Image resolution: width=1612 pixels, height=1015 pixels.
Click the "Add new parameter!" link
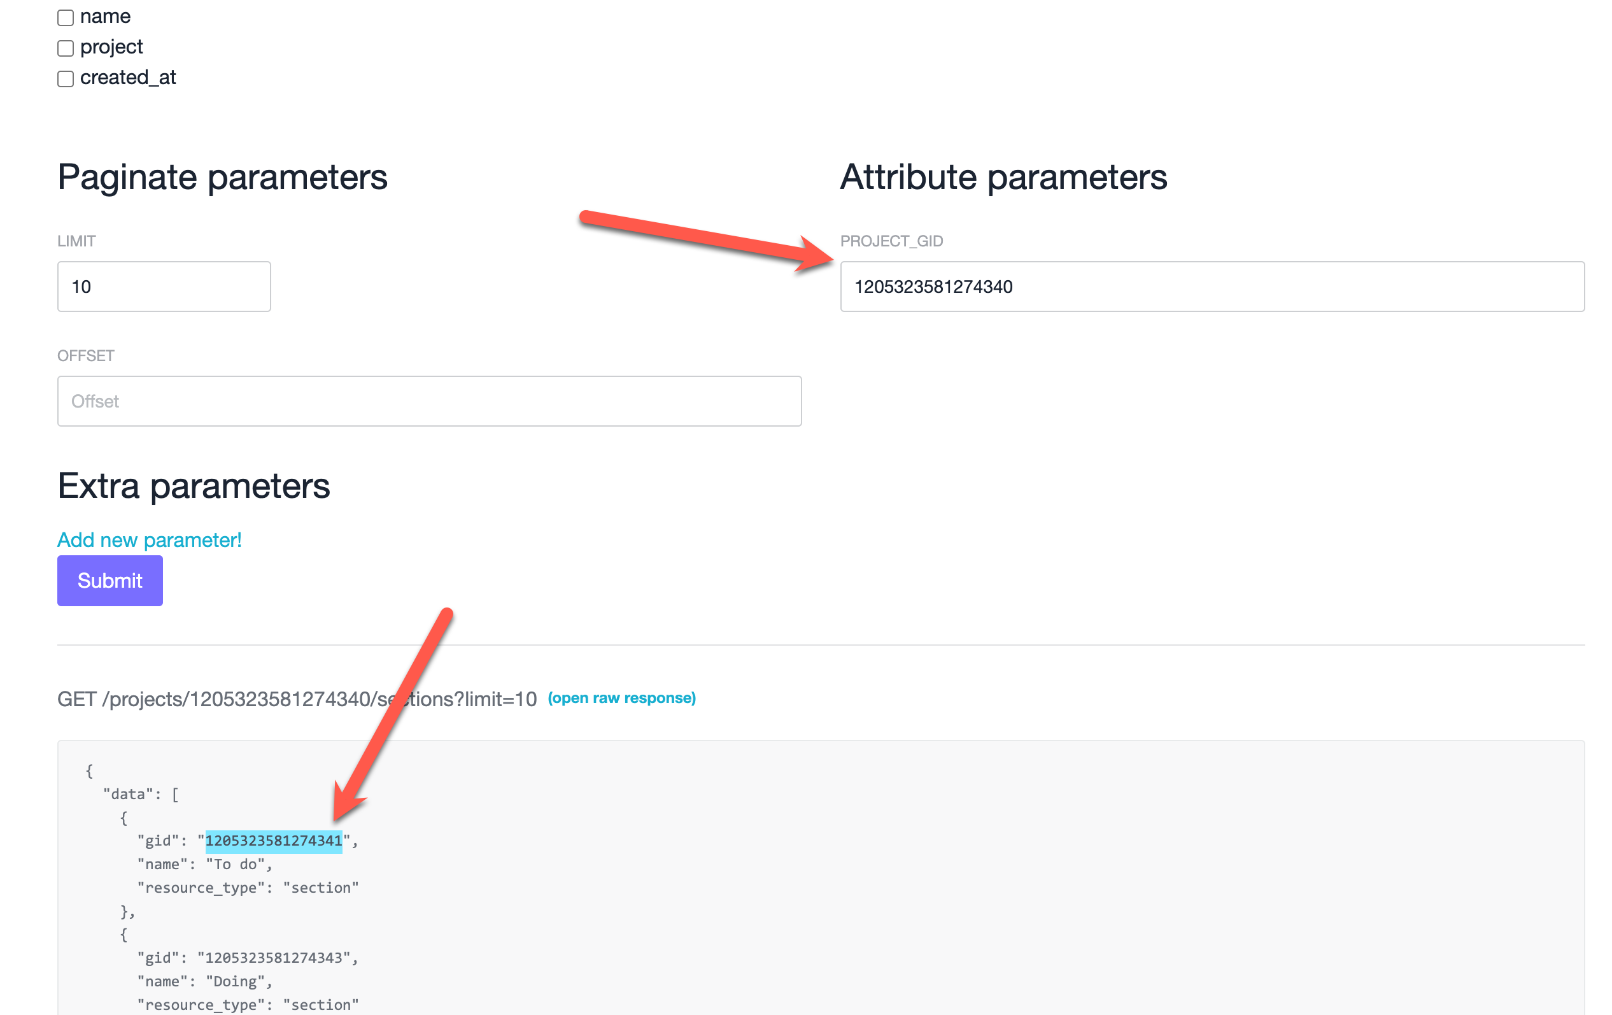pyautogui.click(x=149, y=539)
